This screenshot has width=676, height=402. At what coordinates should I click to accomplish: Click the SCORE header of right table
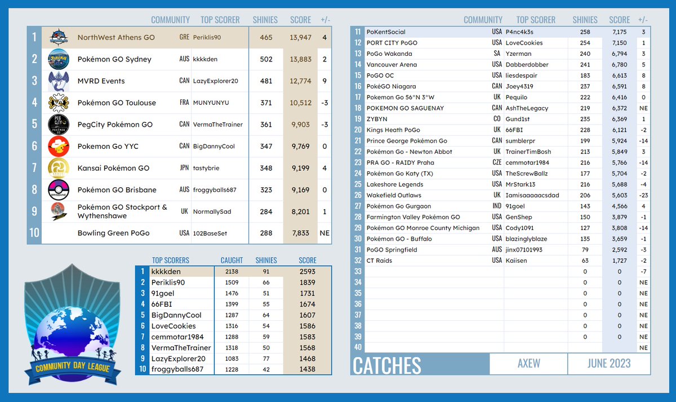(x=620, y=20)
